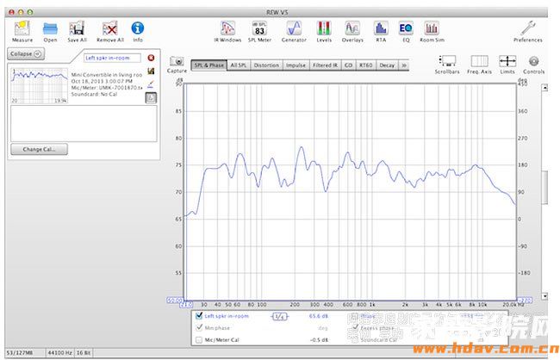This screenshot has width=560, height=360.
Task: Click the 53/127MB memory status
Action: [x=20, y=353]
